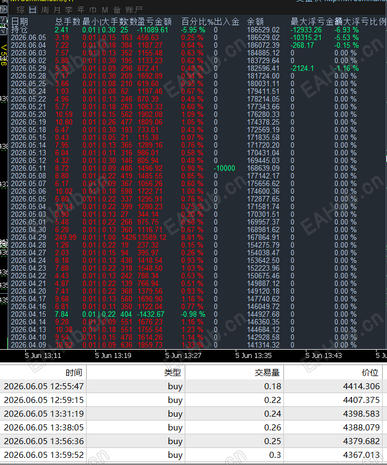Click the 出入金 column header

point(226,21)
